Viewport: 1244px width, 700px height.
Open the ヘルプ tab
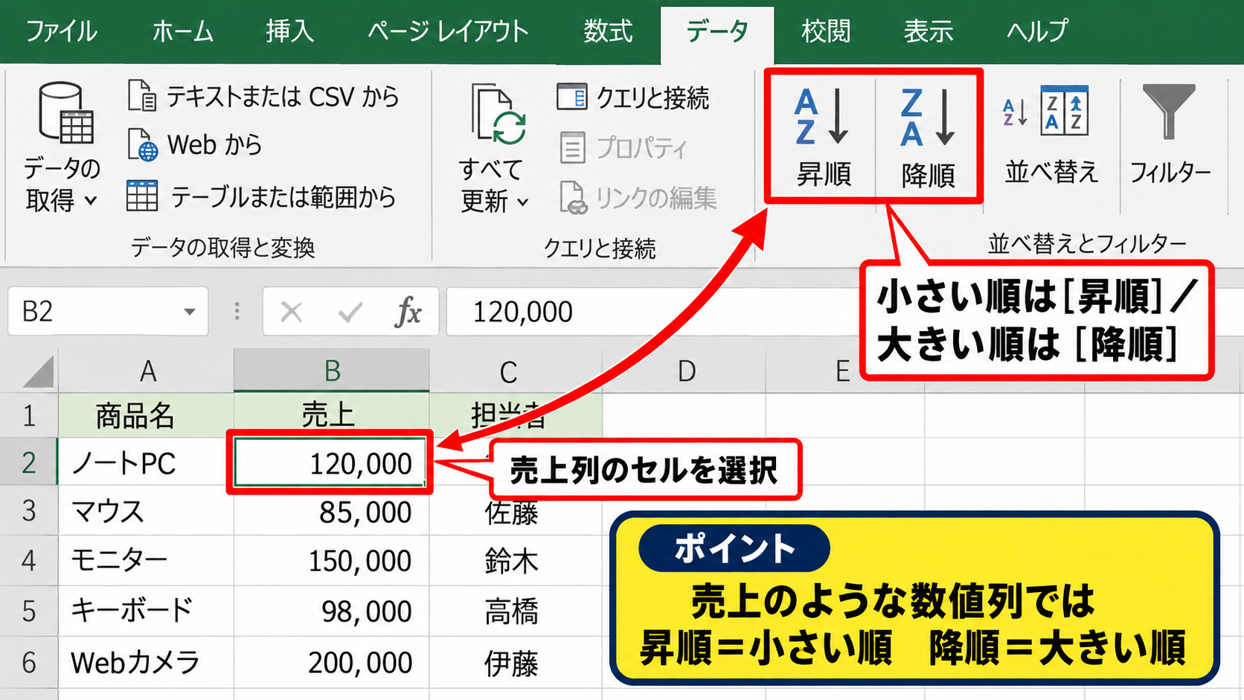[1037, 31]
